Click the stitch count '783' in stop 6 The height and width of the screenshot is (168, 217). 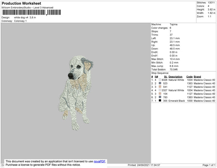pos(165,97)
